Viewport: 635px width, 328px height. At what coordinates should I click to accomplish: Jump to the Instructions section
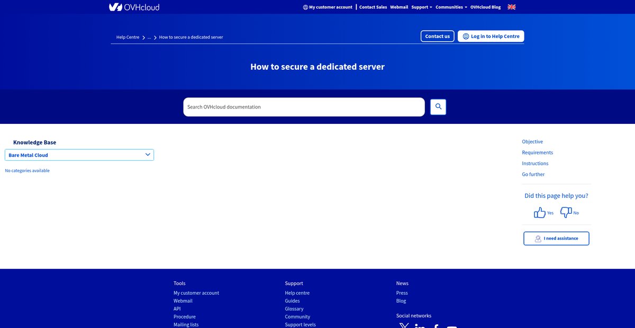tap(535, 163)
